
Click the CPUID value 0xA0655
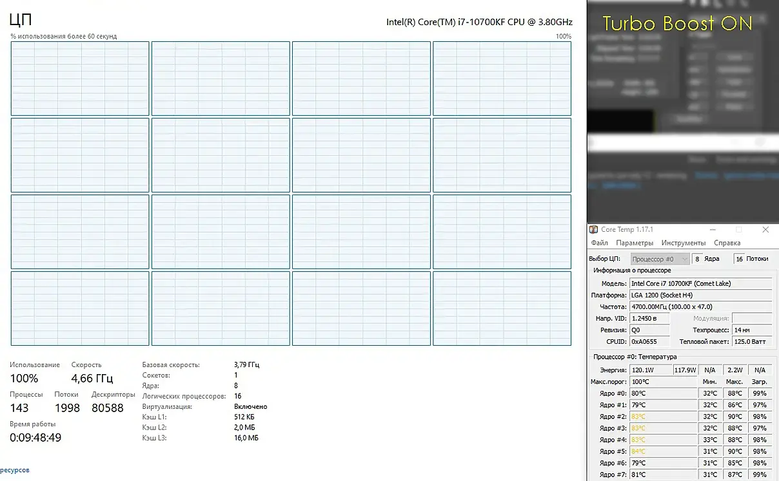click(x=649, y=341)
